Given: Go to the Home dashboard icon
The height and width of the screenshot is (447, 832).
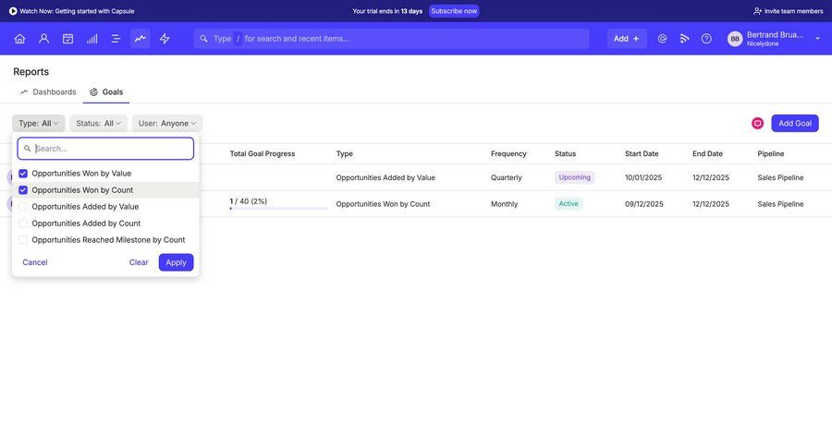Looking at the screenshot, I should pyautogui.click(x=19, y=39).
